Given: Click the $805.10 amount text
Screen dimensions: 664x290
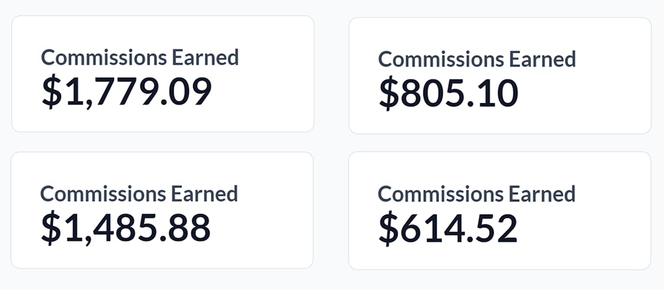Looking at the screenshot, I should click(x=449, y=94).
